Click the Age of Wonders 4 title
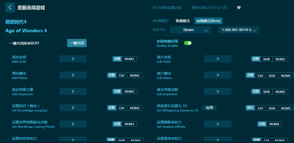This screenshot has height=143, width=294. coord(26,31)
